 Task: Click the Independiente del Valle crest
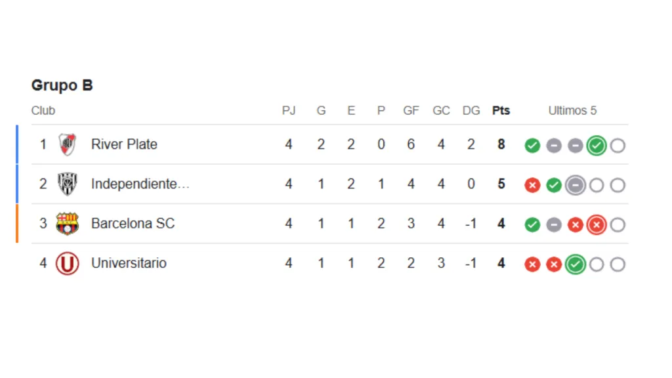click(x=68, y=184)
